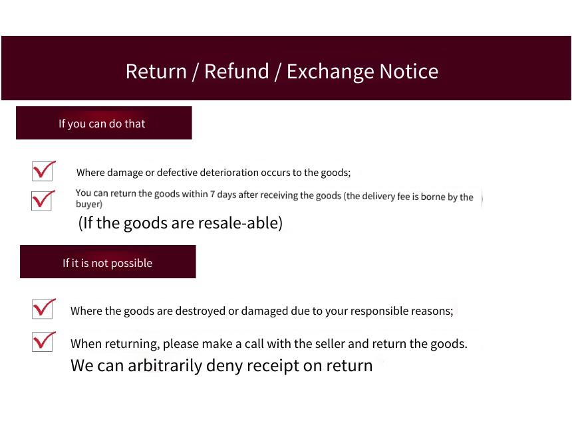Toggle checkbox beside damage or defective deterioration
The width and height of the screenshot is (572, 425).
[x=43, y=171]
